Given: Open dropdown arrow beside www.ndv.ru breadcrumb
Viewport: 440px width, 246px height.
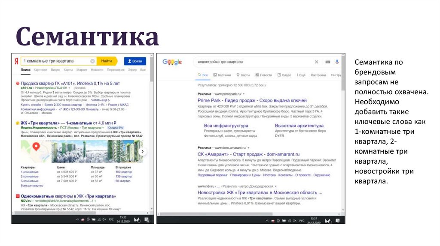Looking at the screenshot, I should [x=276, y=186].
